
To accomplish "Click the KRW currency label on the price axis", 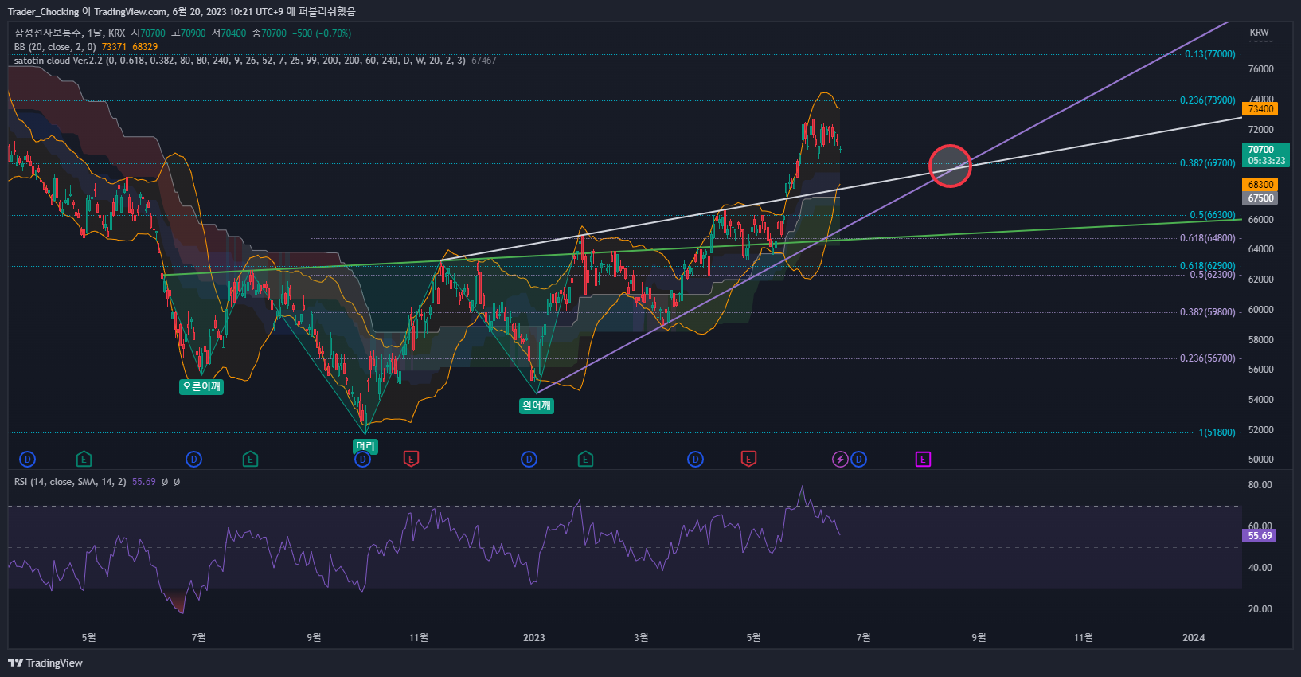I will click(x=1260, y=33).
